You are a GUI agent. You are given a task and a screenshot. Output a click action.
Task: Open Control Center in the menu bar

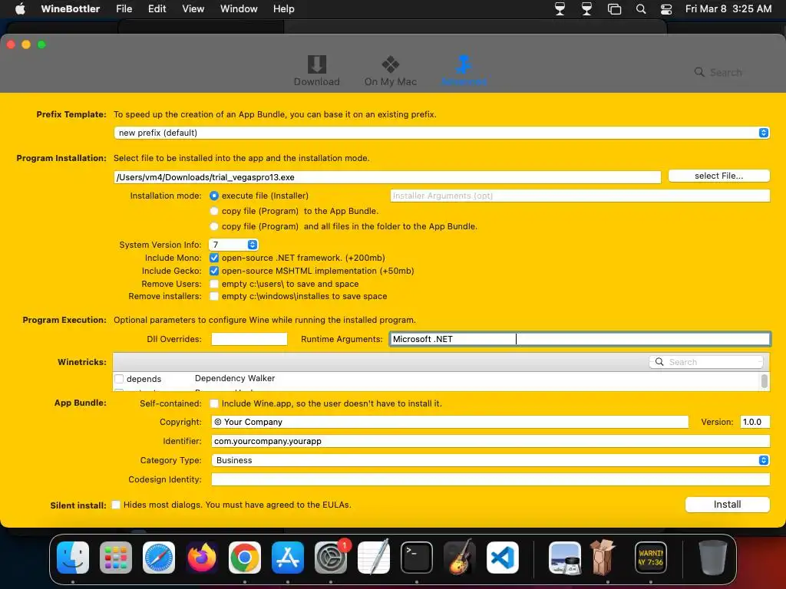point(666,9)
